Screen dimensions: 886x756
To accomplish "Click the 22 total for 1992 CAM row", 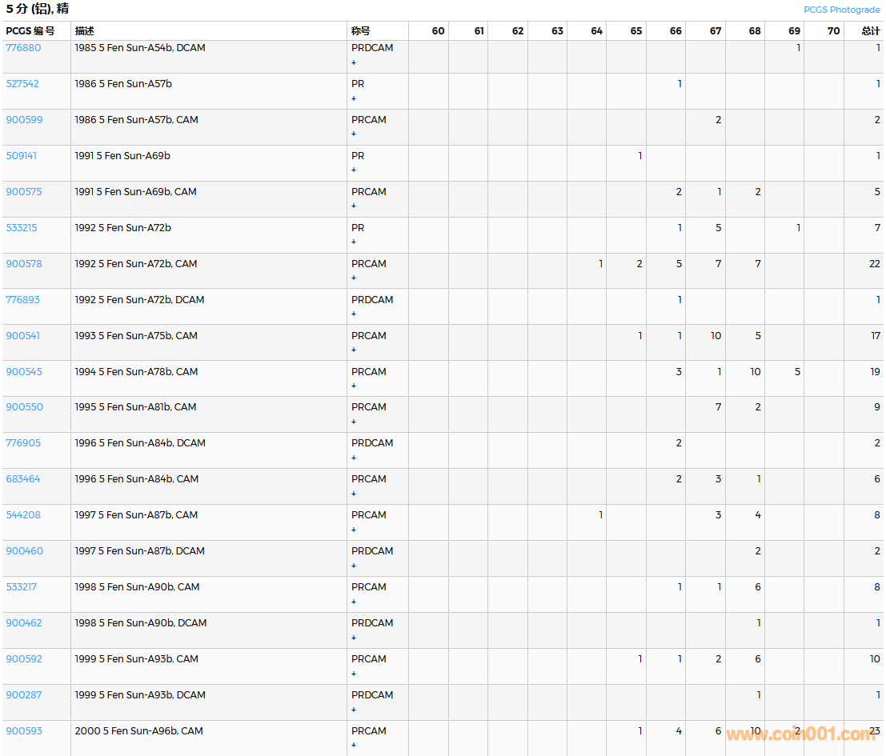I will pos(874,264).
